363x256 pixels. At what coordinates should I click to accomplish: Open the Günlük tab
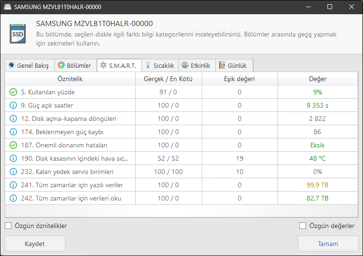[234, 65]
